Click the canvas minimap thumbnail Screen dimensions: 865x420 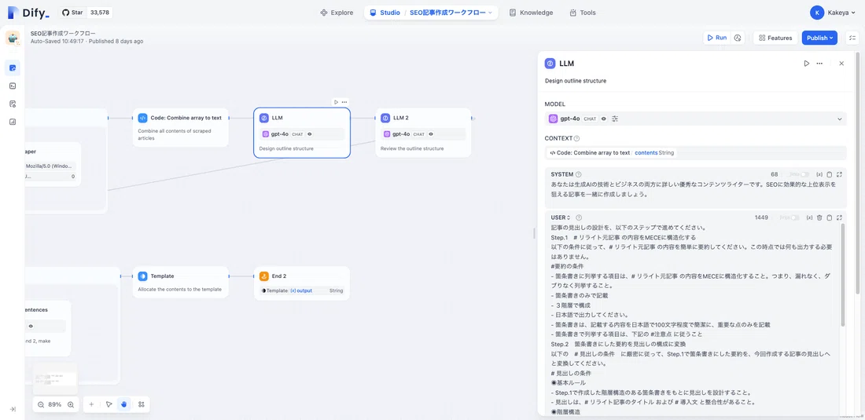55,378
